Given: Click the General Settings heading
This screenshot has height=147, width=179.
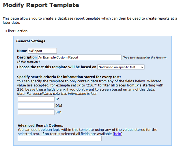Looking at the screenshot, I should pos(31,41).
